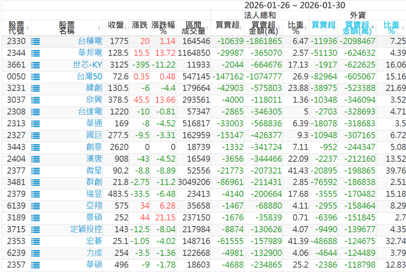The height and width of the screenshot is (273, 406).
Task: Open the list icon beside 欣興
Action: 36,101
